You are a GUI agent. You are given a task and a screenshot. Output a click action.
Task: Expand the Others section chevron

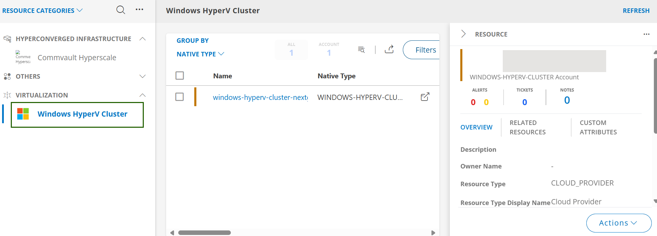(142, 76)
